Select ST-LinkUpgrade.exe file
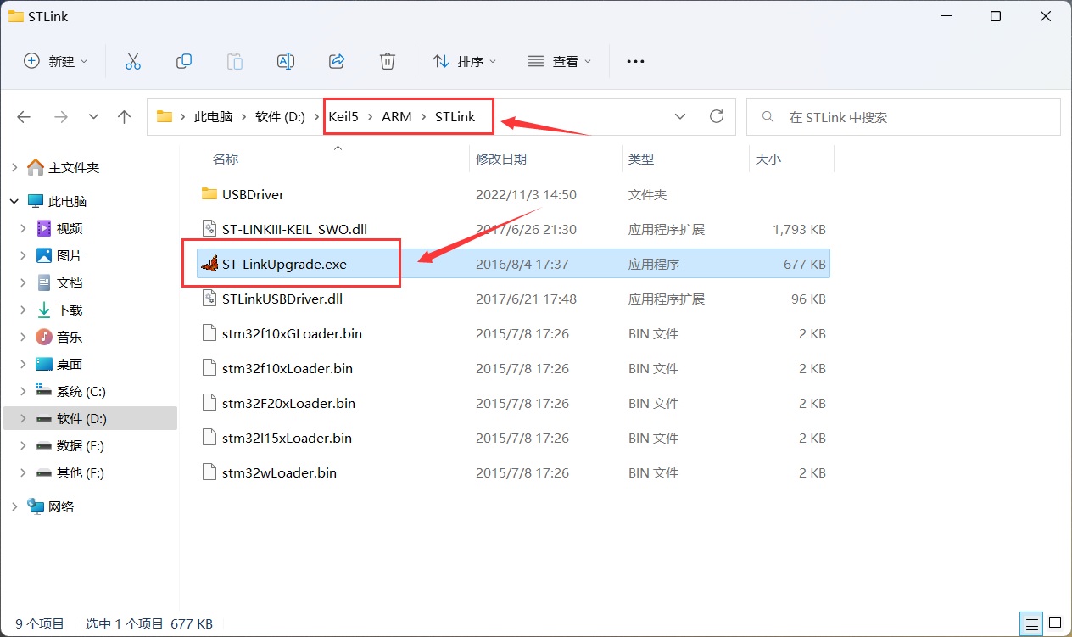Viewport: 1072px width, 637px height. [284, 264]
